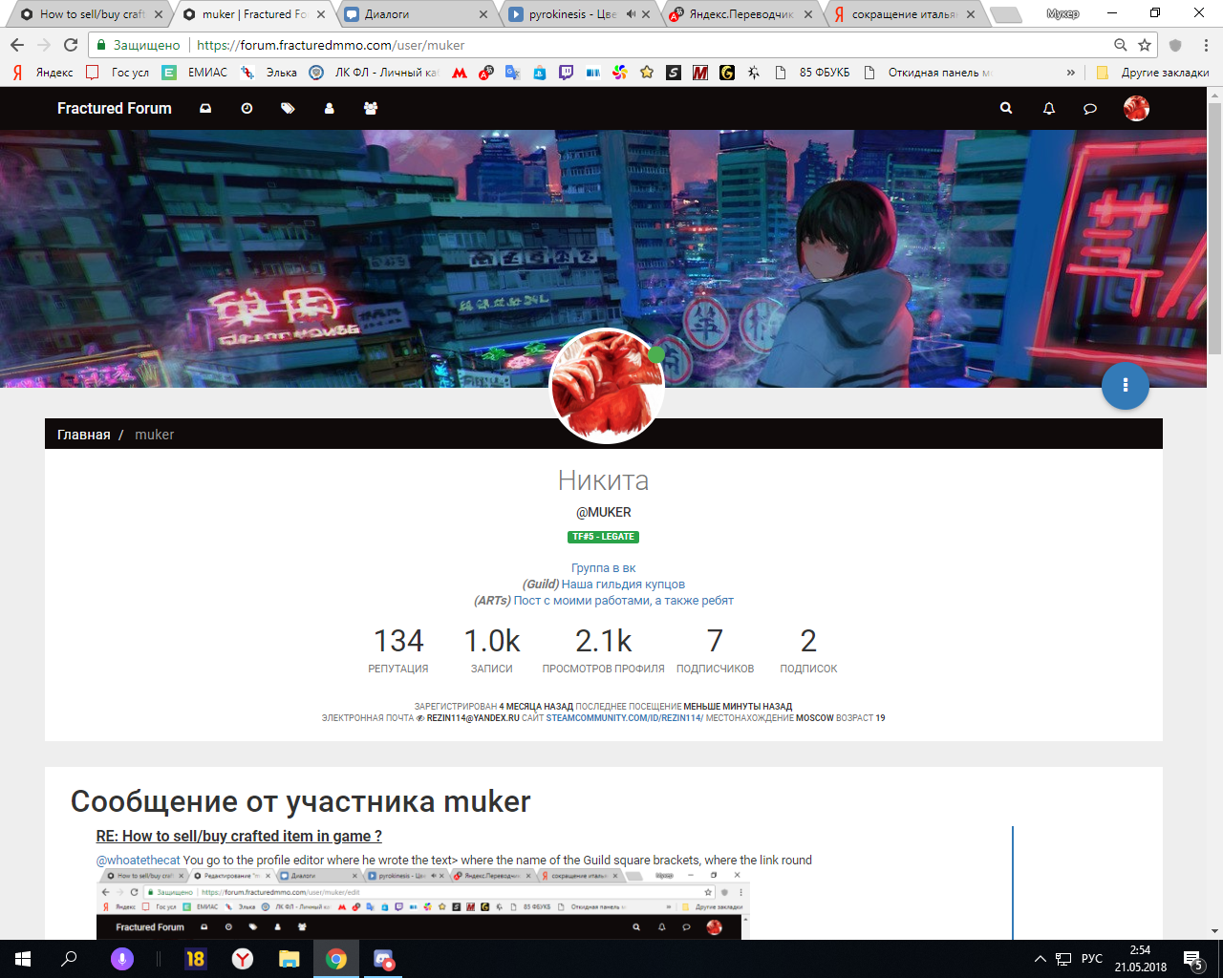Open the groups icon in navbar
1223x978 pixels.
click(x=371, y=109)
